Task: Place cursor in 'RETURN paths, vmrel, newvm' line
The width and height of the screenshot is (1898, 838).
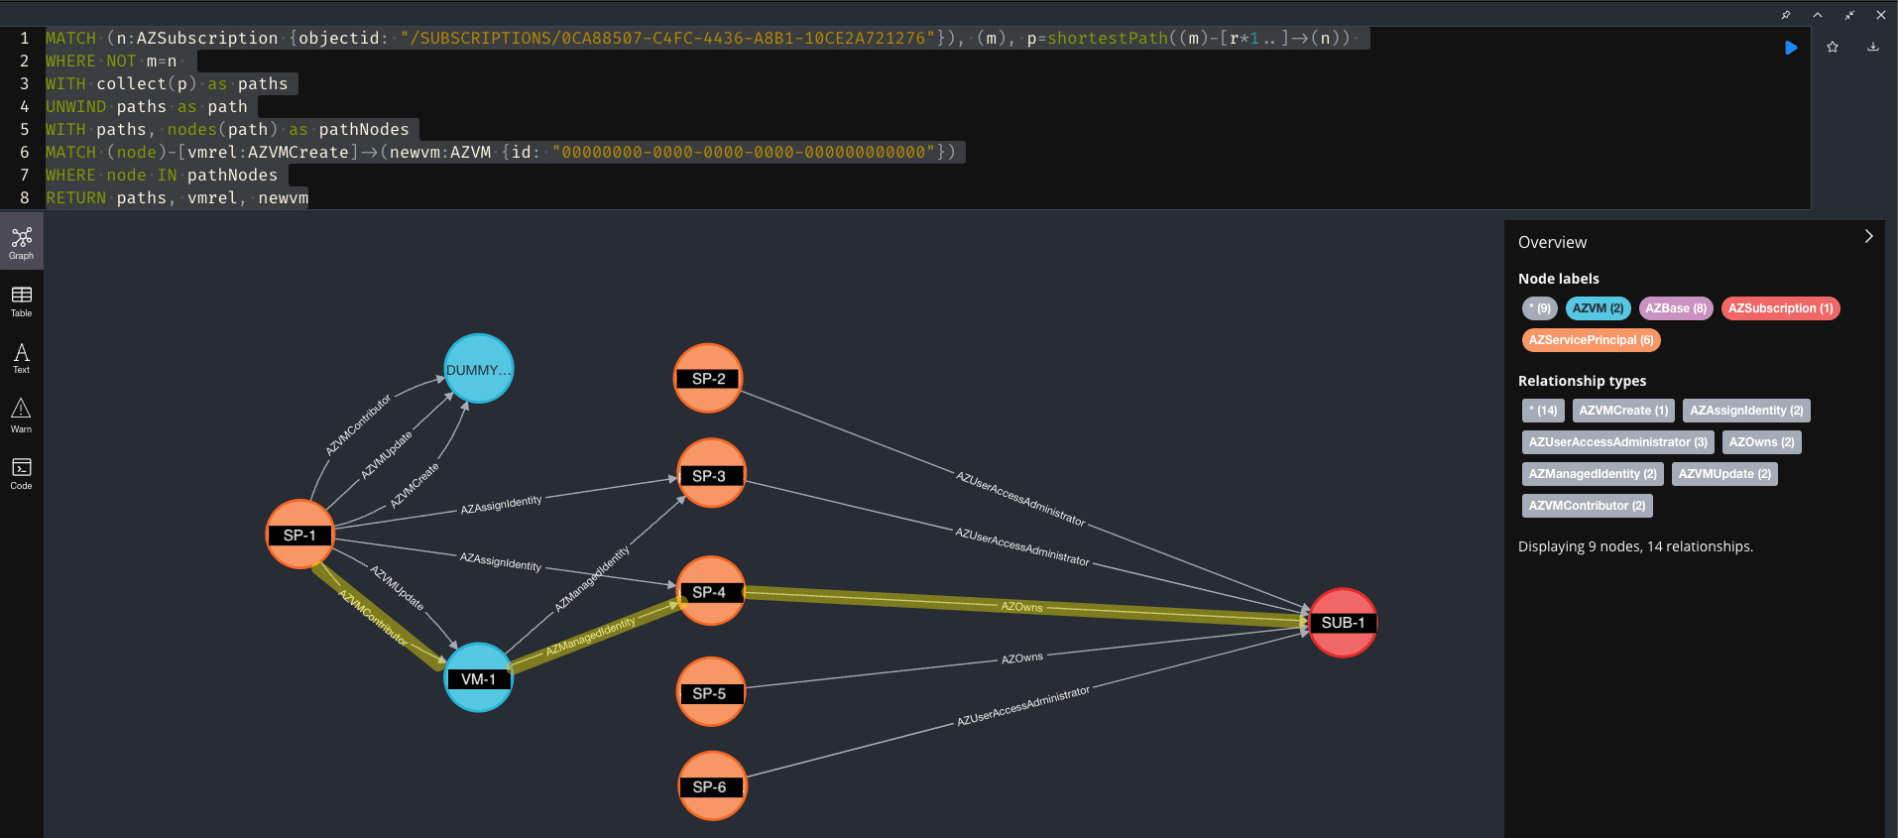Action: (177, 197)
